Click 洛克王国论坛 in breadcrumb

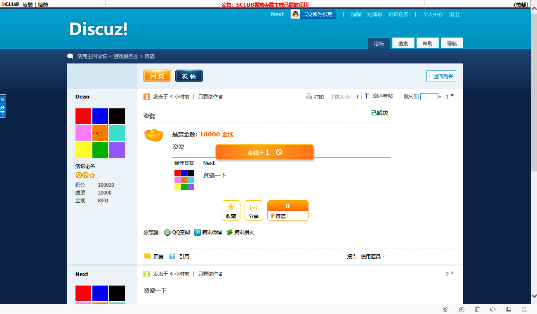point(92,56)
